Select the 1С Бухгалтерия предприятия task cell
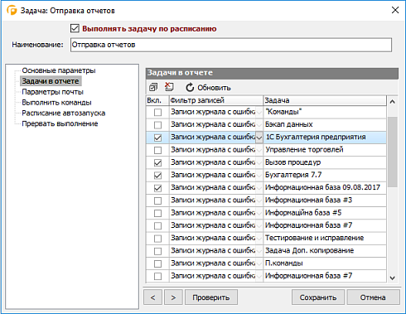Screen dimensions: 406x314 [325, 138]
